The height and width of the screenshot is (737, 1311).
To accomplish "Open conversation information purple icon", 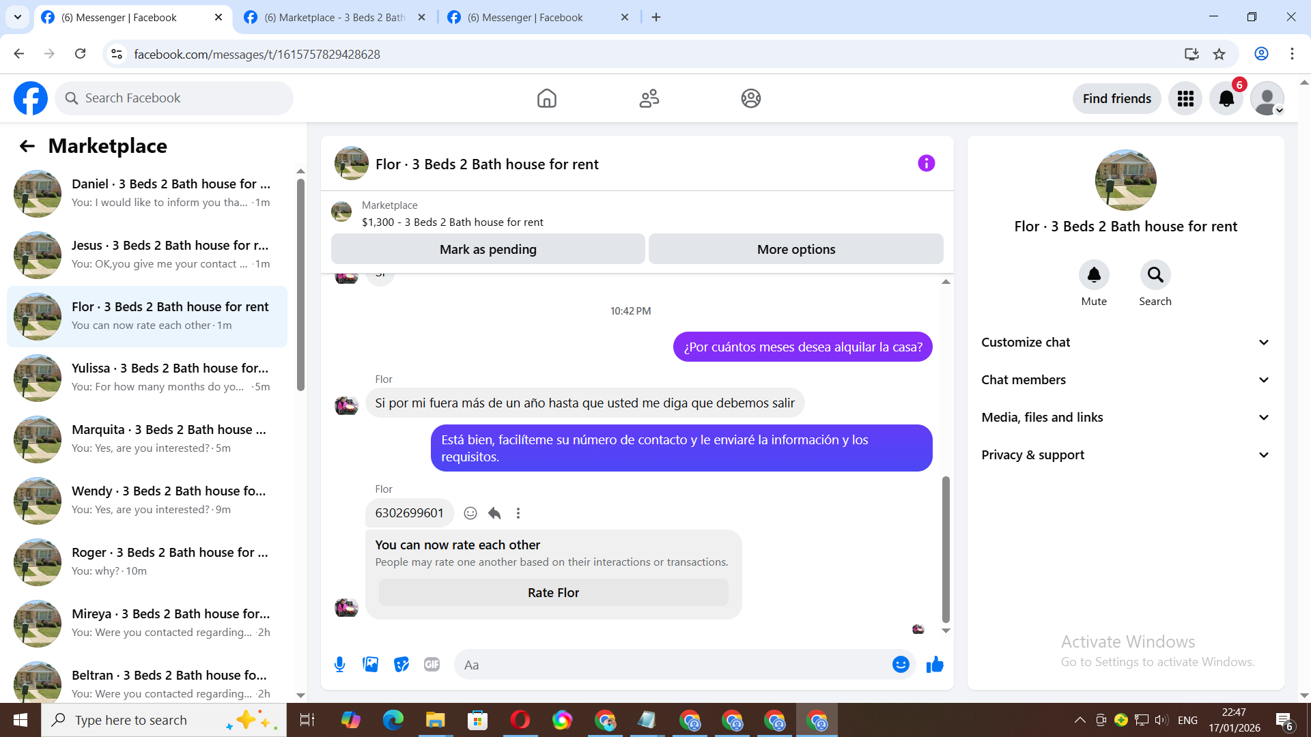I will [926, 163].
